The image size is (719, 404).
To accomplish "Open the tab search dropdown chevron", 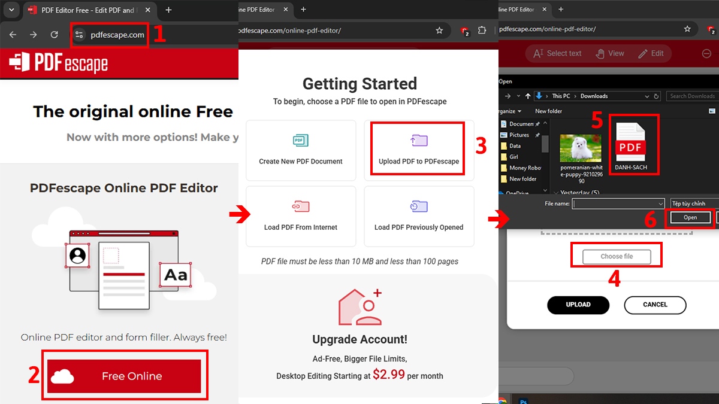I will click(x=11, y=10).
